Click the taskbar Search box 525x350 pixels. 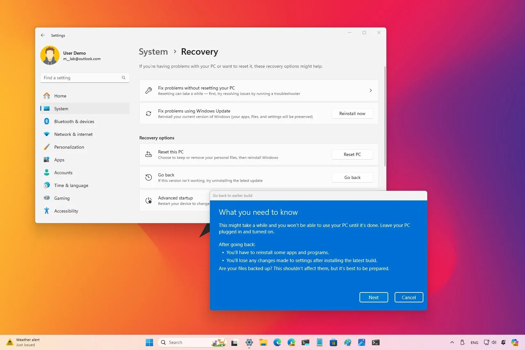tap(192, 342)
